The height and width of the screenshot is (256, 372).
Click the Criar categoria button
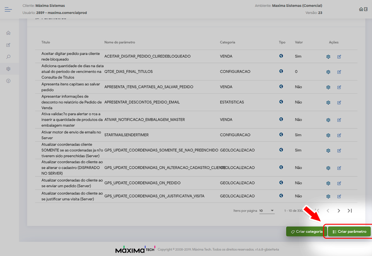point(306,231)
